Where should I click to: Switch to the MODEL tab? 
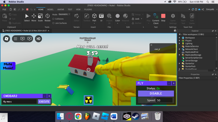[50, 9]
